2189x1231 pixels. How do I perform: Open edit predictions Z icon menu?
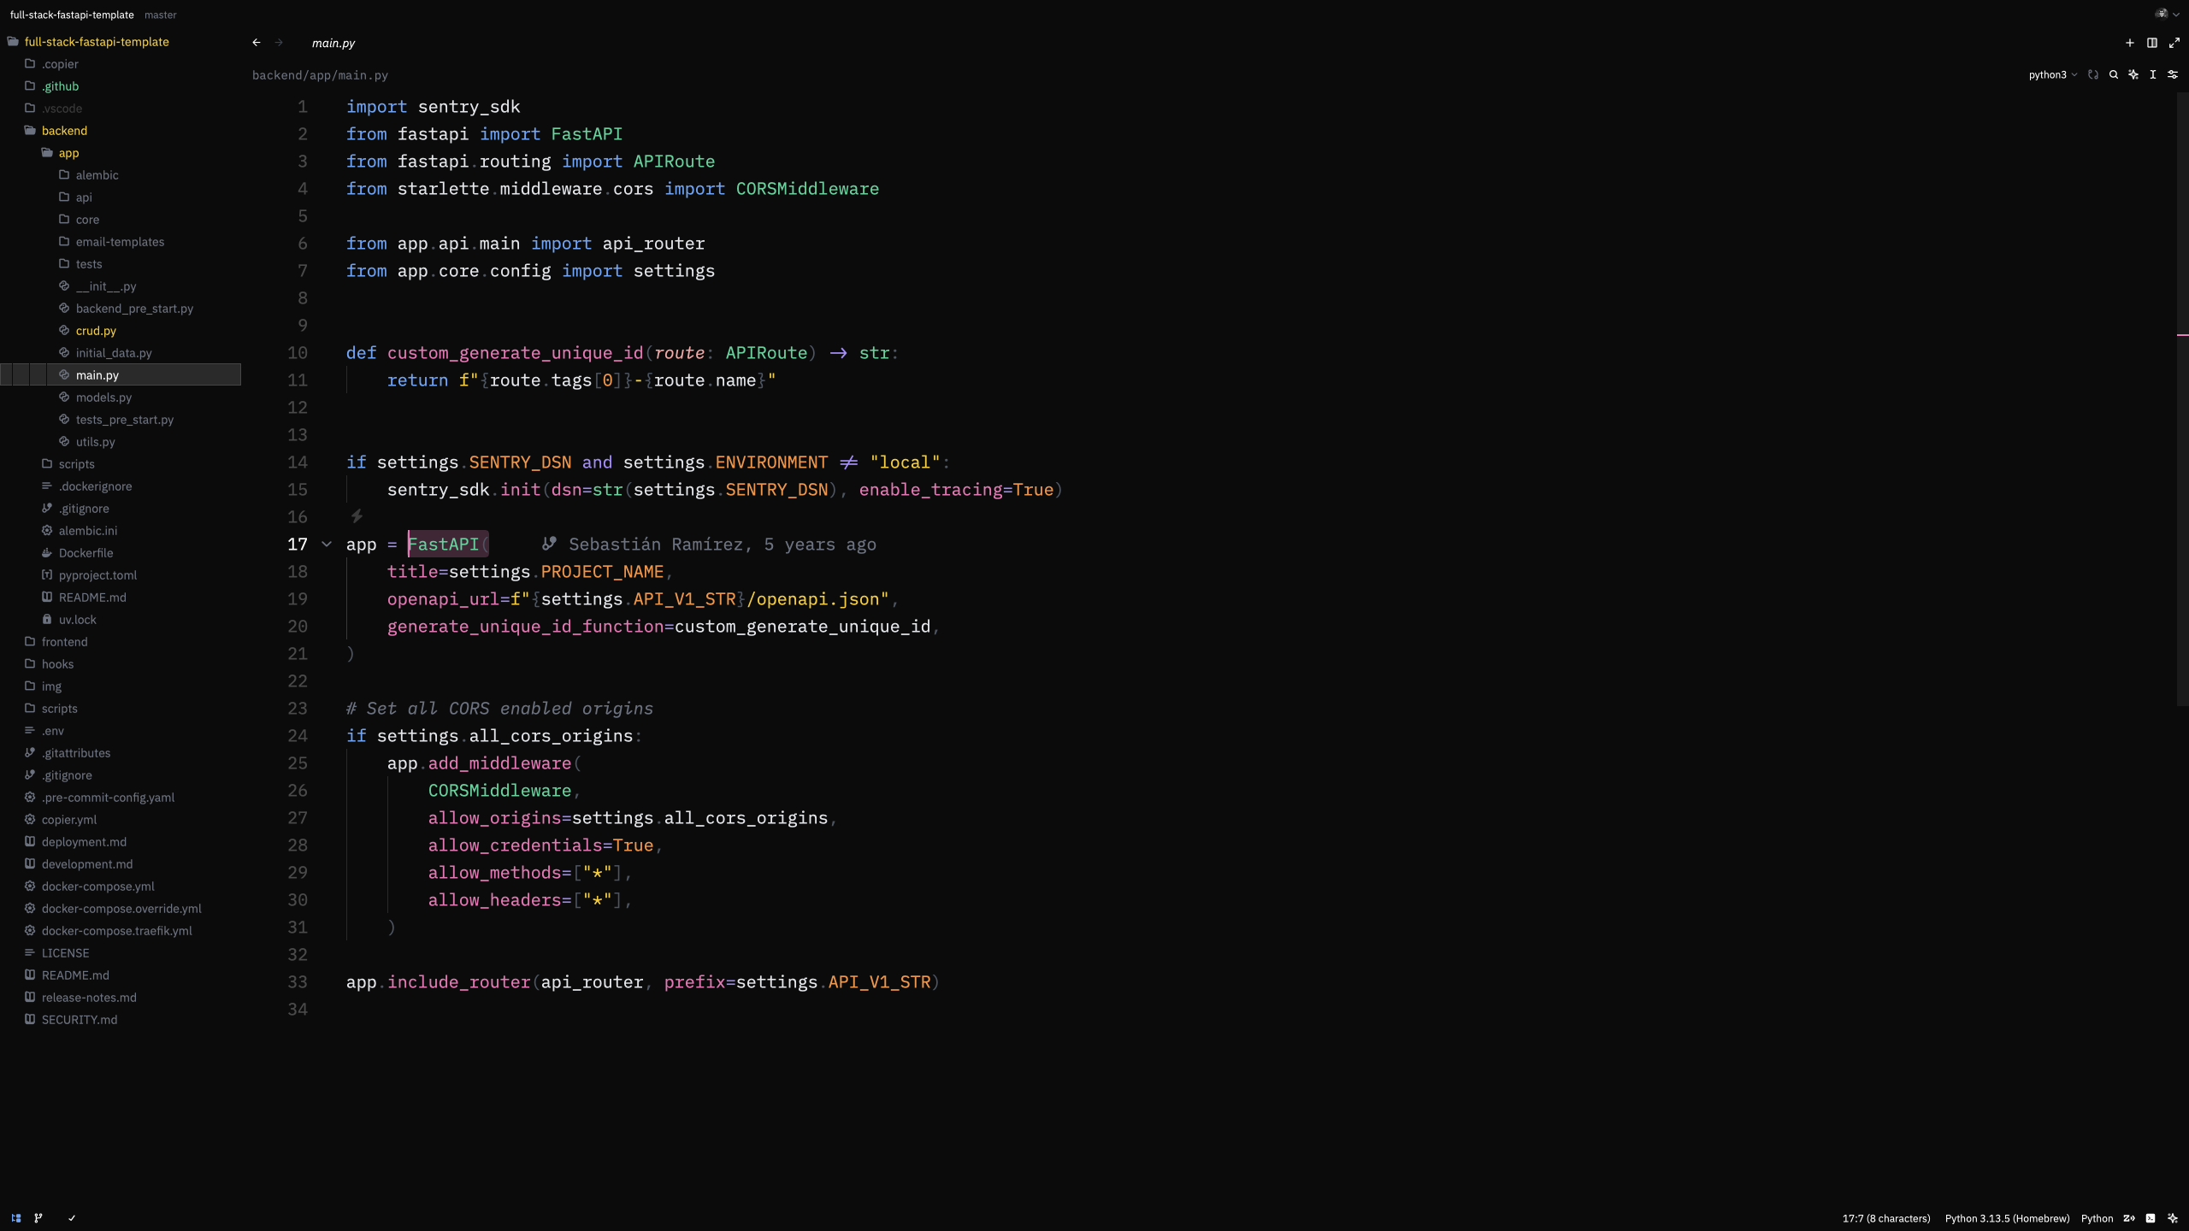(x=2129, y=1218)
